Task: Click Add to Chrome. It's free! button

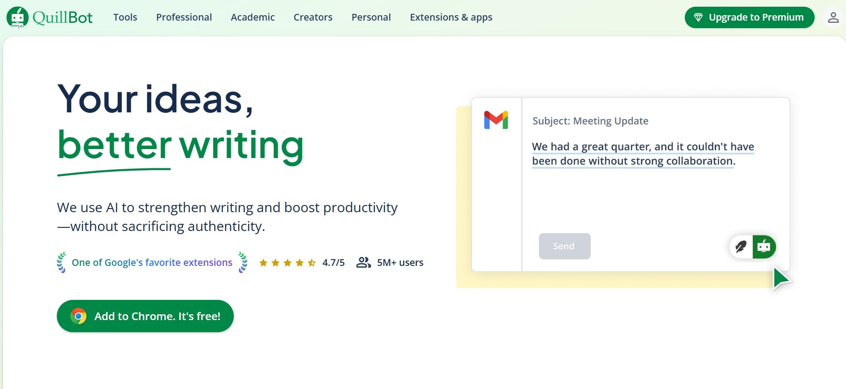Action: pyautogui.click(x=145, y=316)
